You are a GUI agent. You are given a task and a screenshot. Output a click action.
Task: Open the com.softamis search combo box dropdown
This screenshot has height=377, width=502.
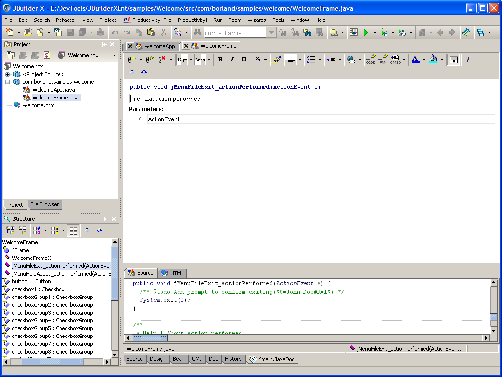271,33
